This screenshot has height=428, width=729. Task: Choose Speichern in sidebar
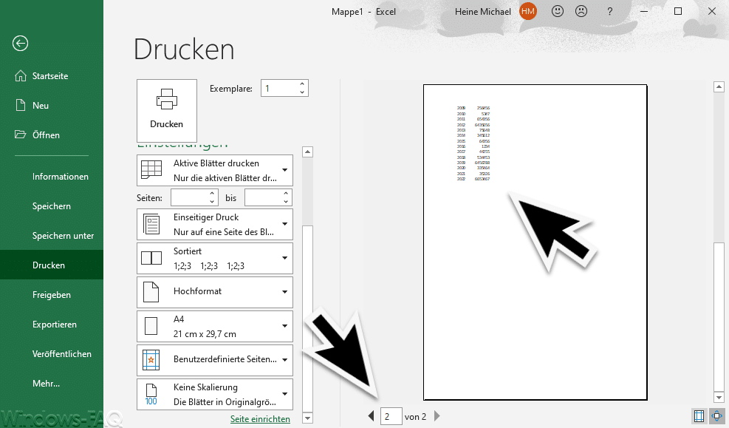click(x=52, y=206)
